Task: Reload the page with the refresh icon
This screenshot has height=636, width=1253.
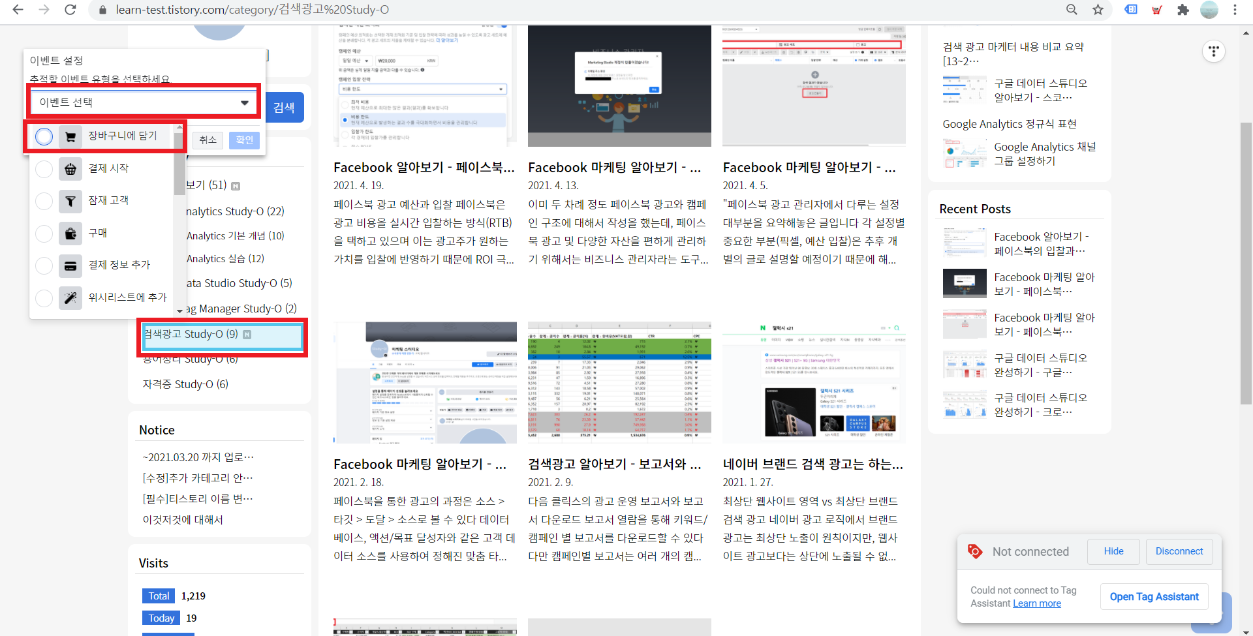Action: tap(70, 10)
